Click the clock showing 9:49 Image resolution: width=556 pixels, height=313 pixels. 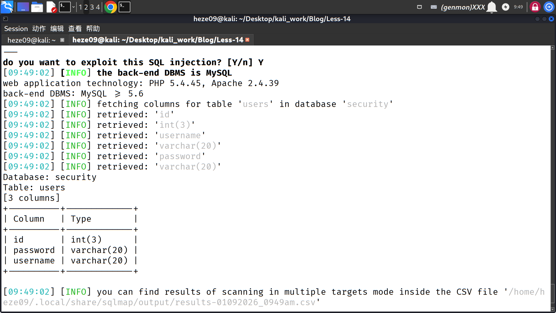tap(518, 7)
